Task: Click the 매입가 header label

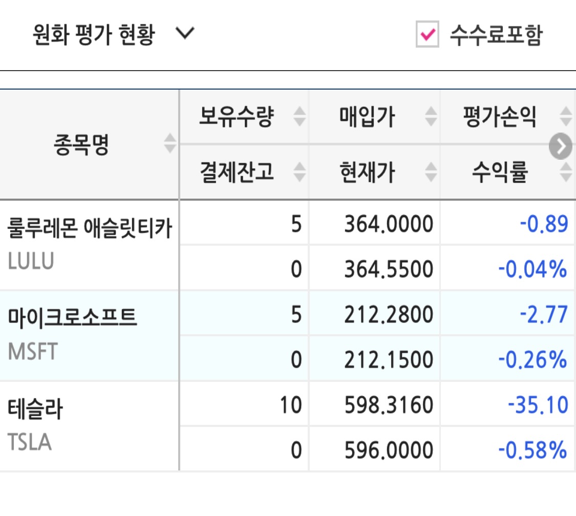Action: pos(367,116)
